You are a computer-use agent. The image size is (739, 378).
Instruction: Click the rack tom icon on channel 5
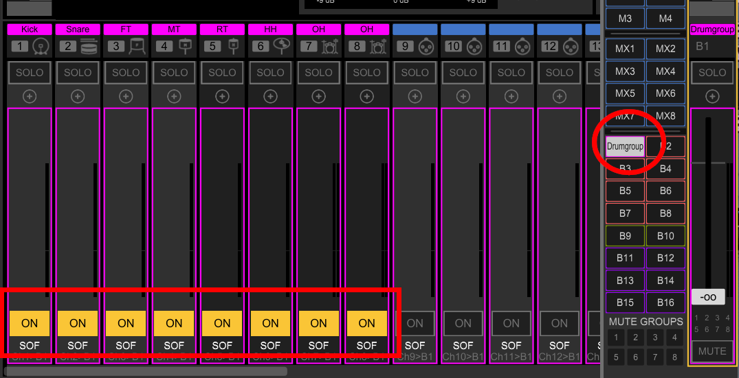(x=233, y=46)
